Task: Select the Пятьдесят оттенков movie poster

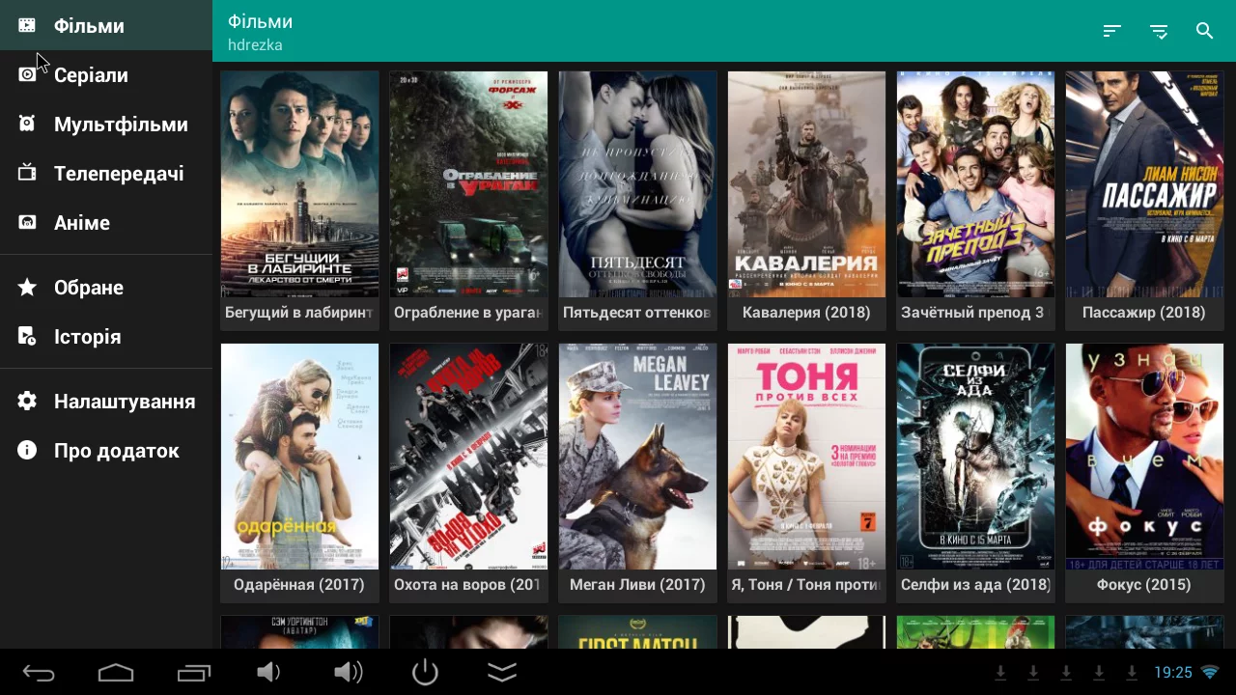Action: [637, 184]
